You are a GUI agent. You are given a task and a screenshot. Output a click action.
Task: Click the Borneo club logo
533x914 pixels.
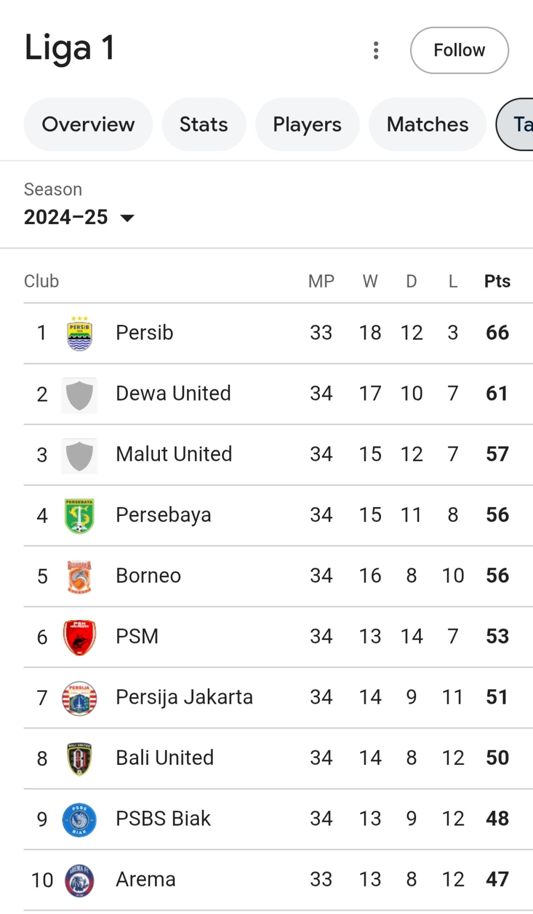[80, 577]
